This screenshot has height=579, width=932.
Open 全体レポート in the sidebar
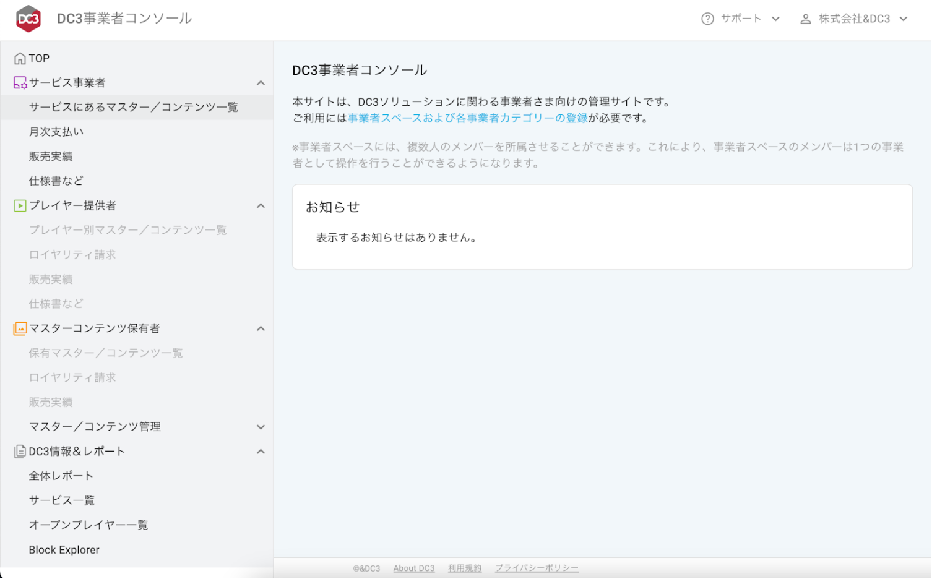(61, 476)
